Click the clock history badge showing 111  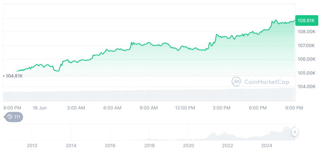point(14,117)
